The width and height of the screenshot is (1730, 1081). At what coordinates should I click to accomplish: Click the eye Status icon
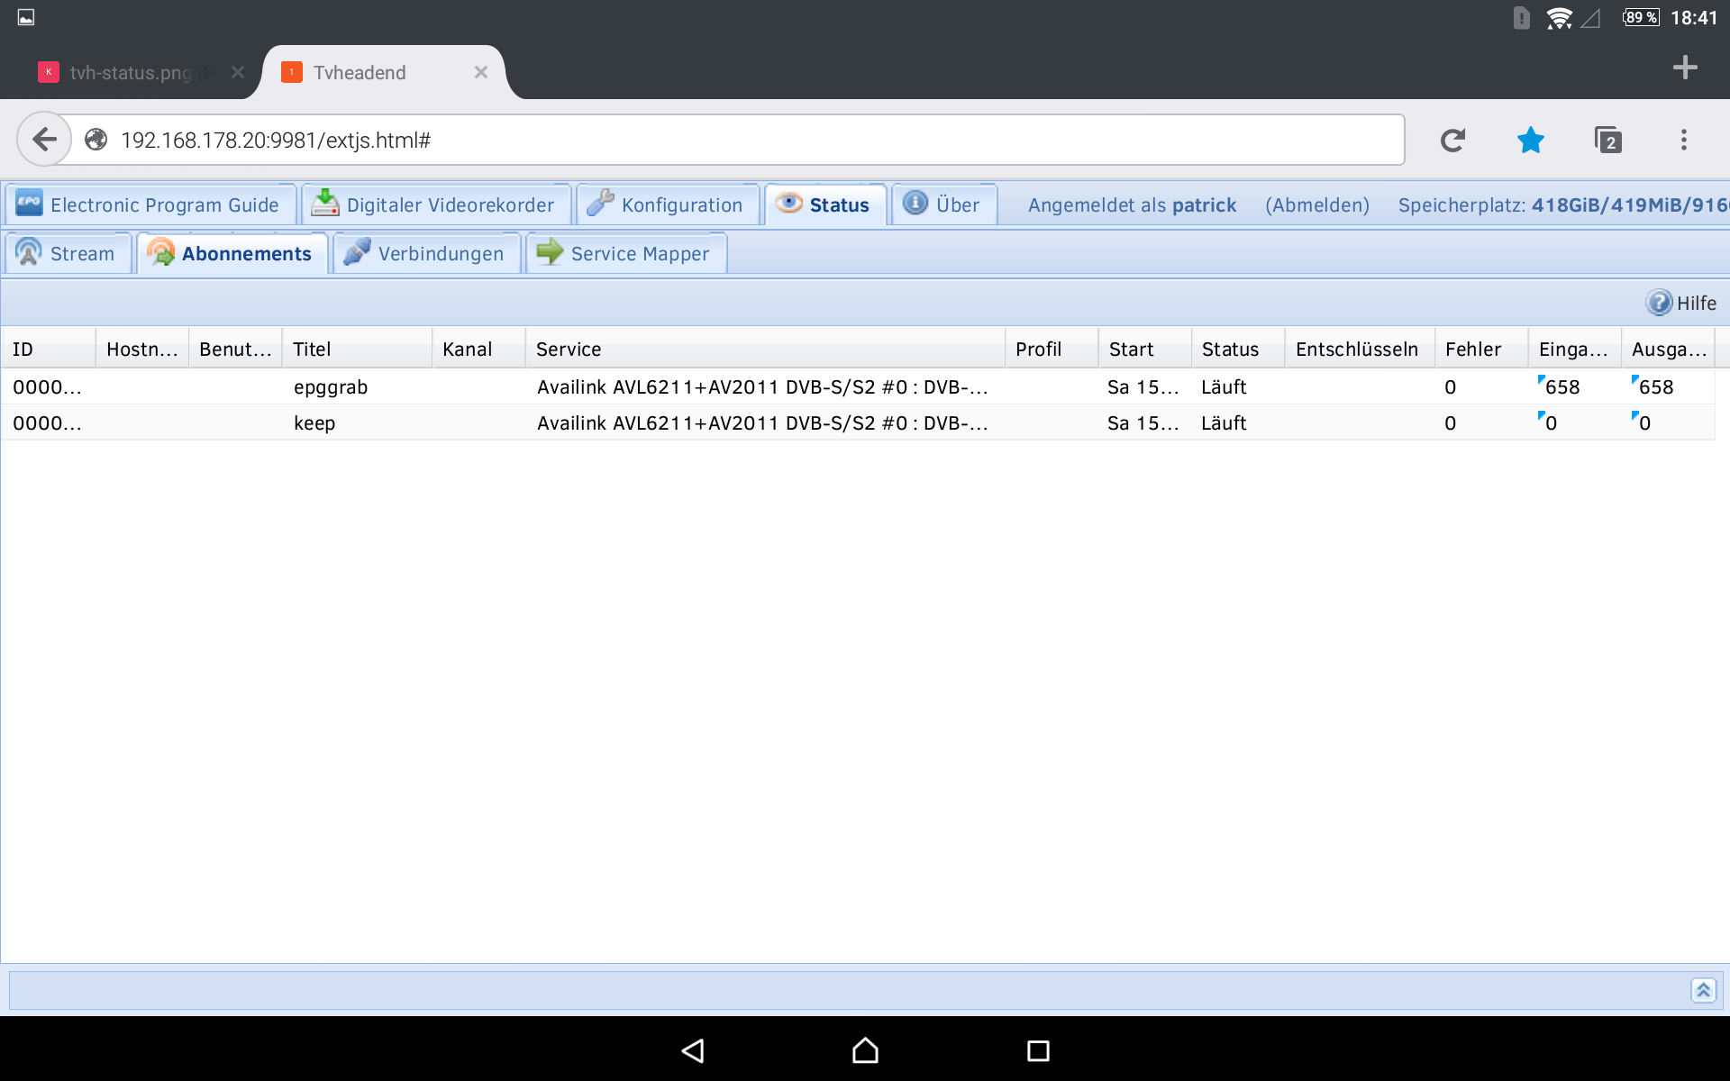[788, 203]
